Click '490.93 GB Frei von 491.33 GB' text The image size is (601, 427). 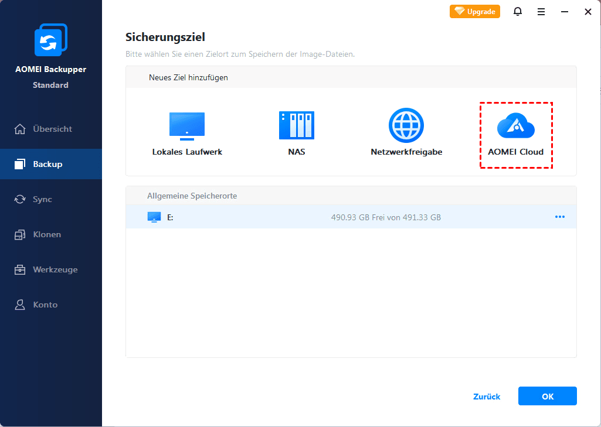[x=386, y=217]
